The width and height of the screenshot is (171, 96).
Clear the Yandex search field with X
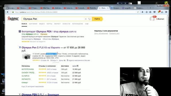click(85, 19)
